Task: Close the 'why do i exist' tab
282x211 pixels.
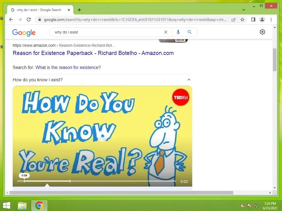Action: [x=69, y=10]
